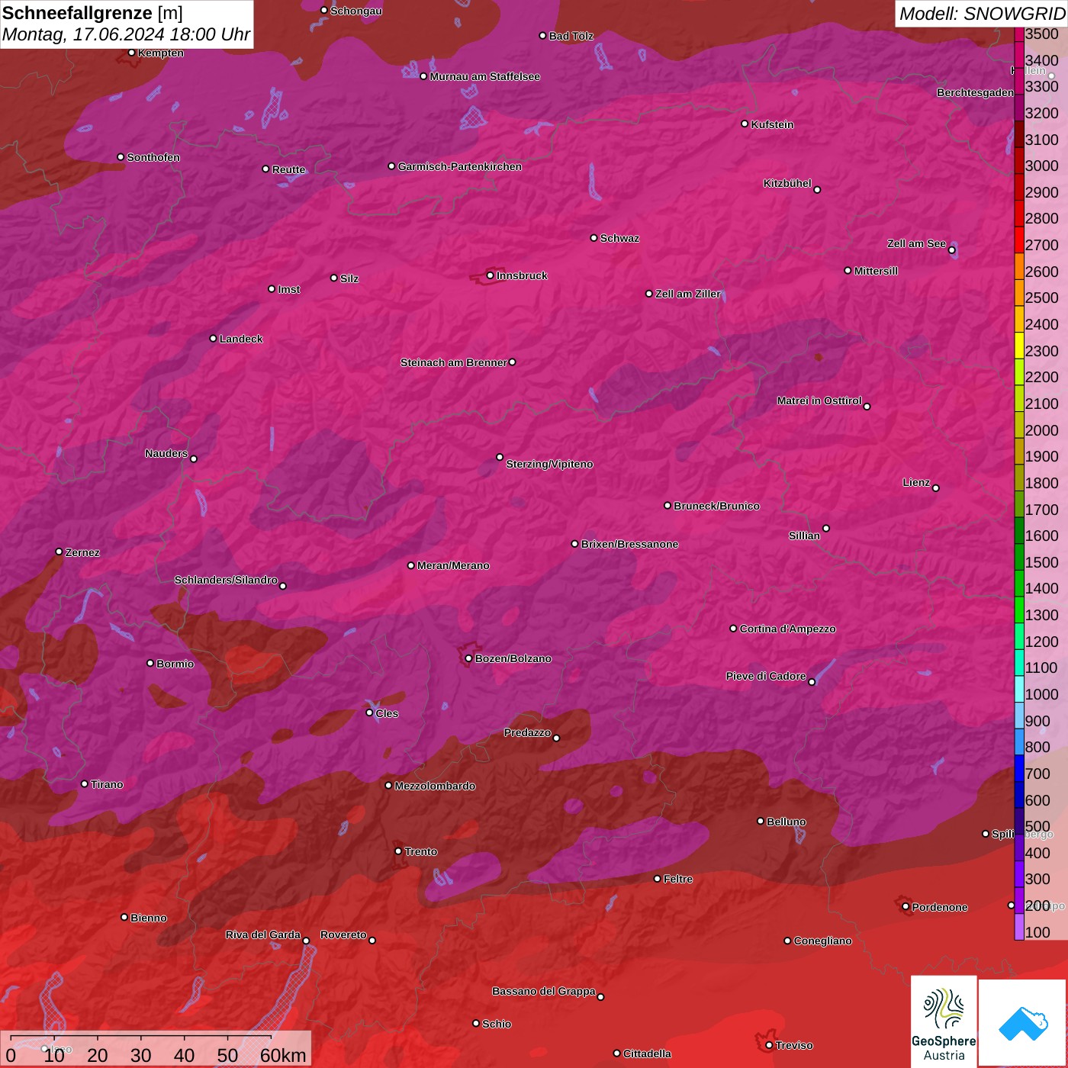
Task: Click the Kufstein marker dot
Action: pos(745,124)
